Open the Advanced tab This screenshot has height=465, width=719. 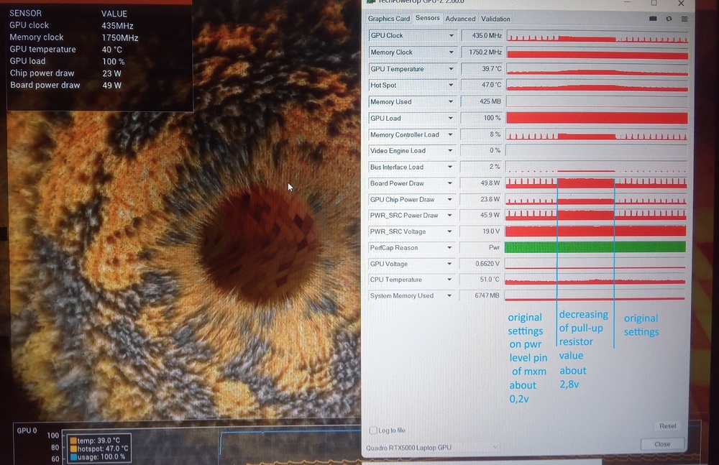click(x=460, y=19)
